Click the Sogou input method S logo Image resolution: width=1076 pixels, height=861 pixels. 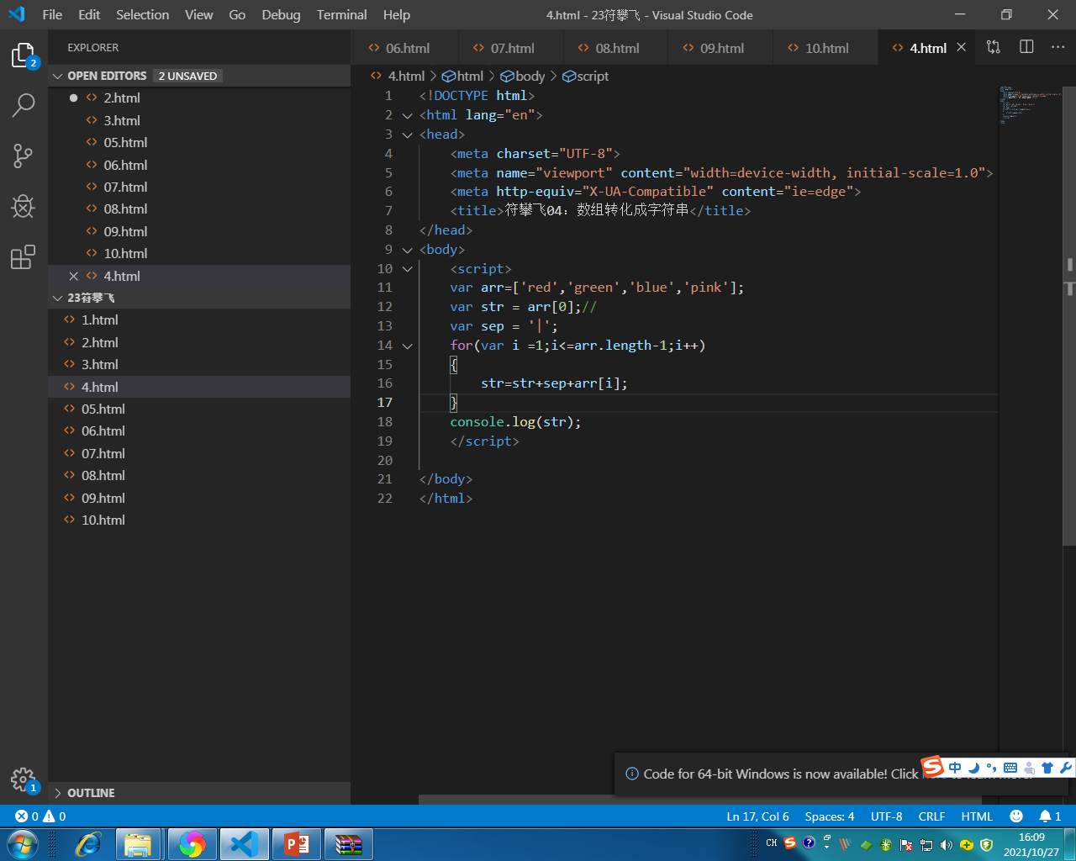coord(932,766)
